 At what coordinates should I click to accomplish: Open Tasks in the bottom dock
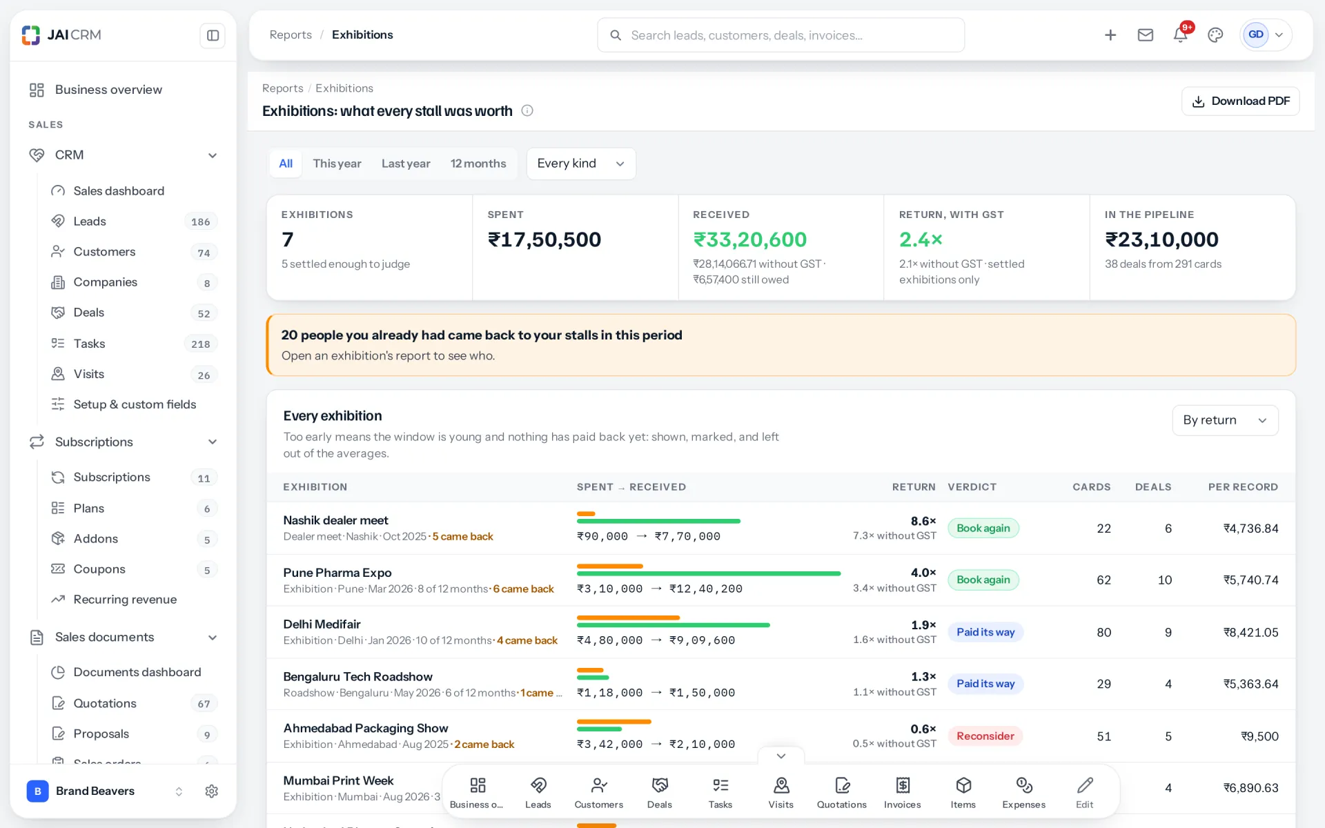(720, 792)
